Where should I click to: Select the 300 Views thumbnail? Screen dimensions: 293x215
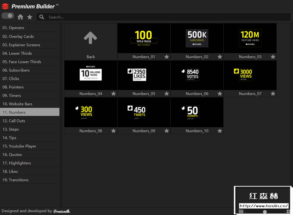pyautogui.click(x=91, y=112)
